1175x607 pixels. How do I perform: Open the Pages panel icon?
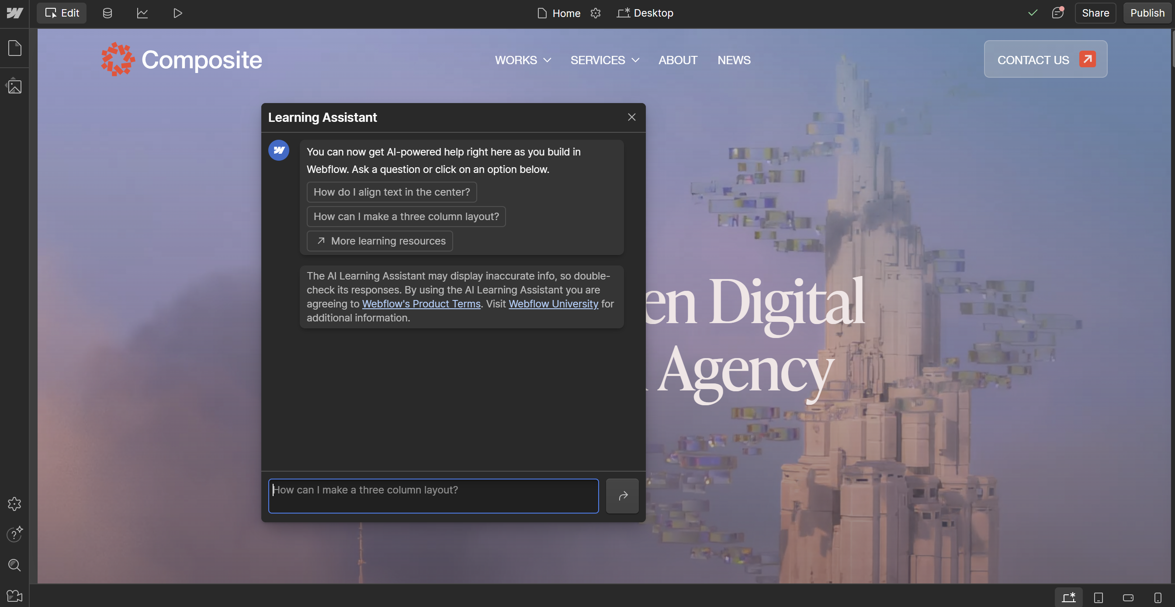point(14,48)
